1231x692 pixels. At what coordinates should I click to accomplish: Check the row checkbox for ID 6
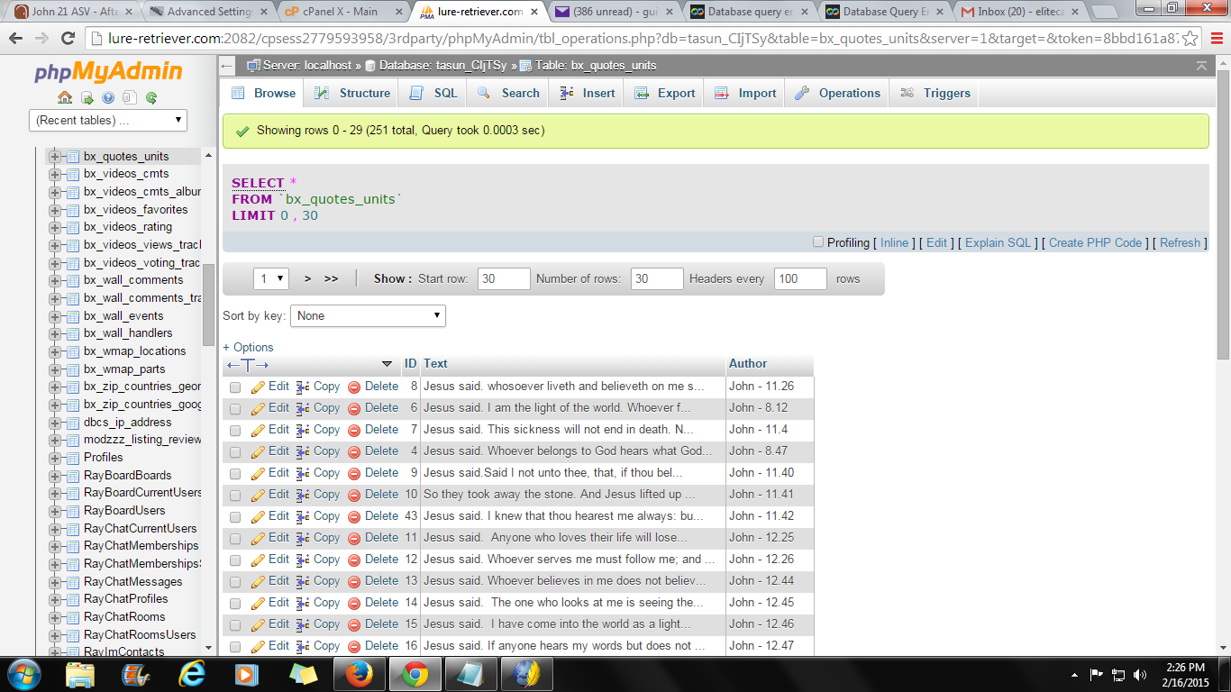[x=235, y=409]
